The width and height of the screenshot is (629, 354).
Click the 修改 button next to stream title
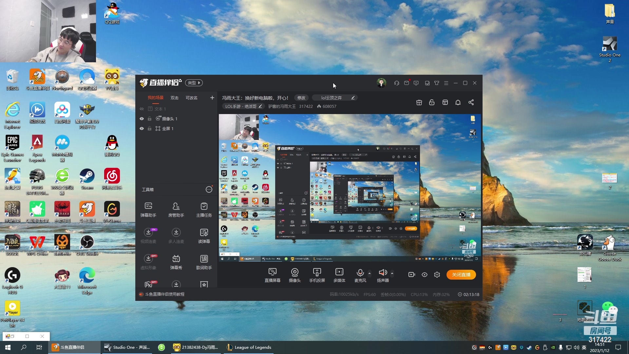[301, 98]
